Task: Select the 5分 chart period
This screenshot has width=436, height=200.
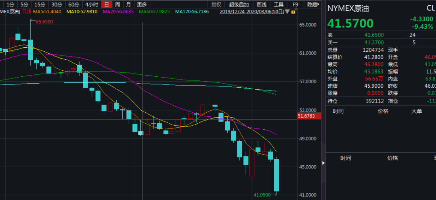Action: (x=24, y=4)
